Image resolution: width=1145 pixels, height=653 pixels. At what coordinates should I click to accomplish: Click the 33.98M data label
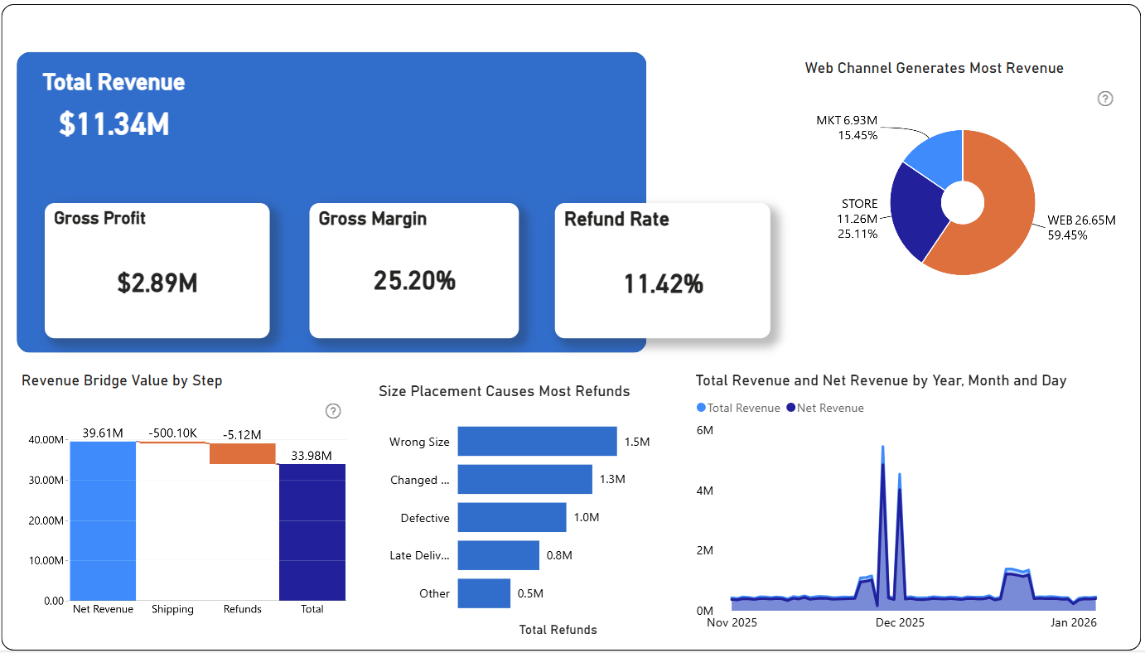point(312,455)
